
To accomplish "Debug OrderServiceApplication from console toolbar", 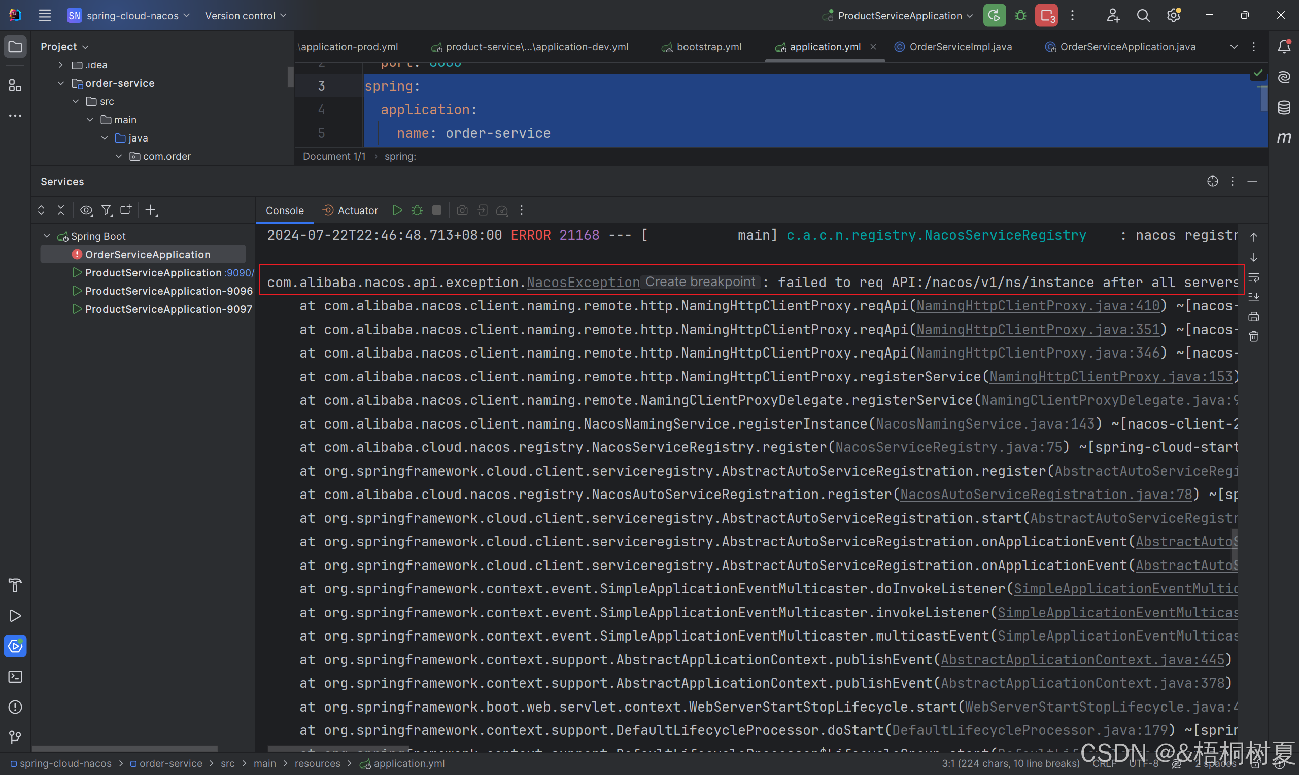I will tap(417, 210).
